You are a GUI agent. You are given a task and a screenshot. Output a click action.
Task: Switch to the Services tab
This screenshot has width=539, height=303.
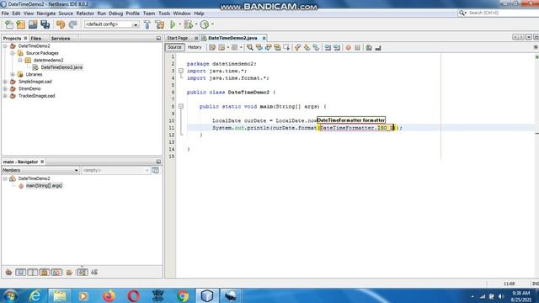point(61,39)
